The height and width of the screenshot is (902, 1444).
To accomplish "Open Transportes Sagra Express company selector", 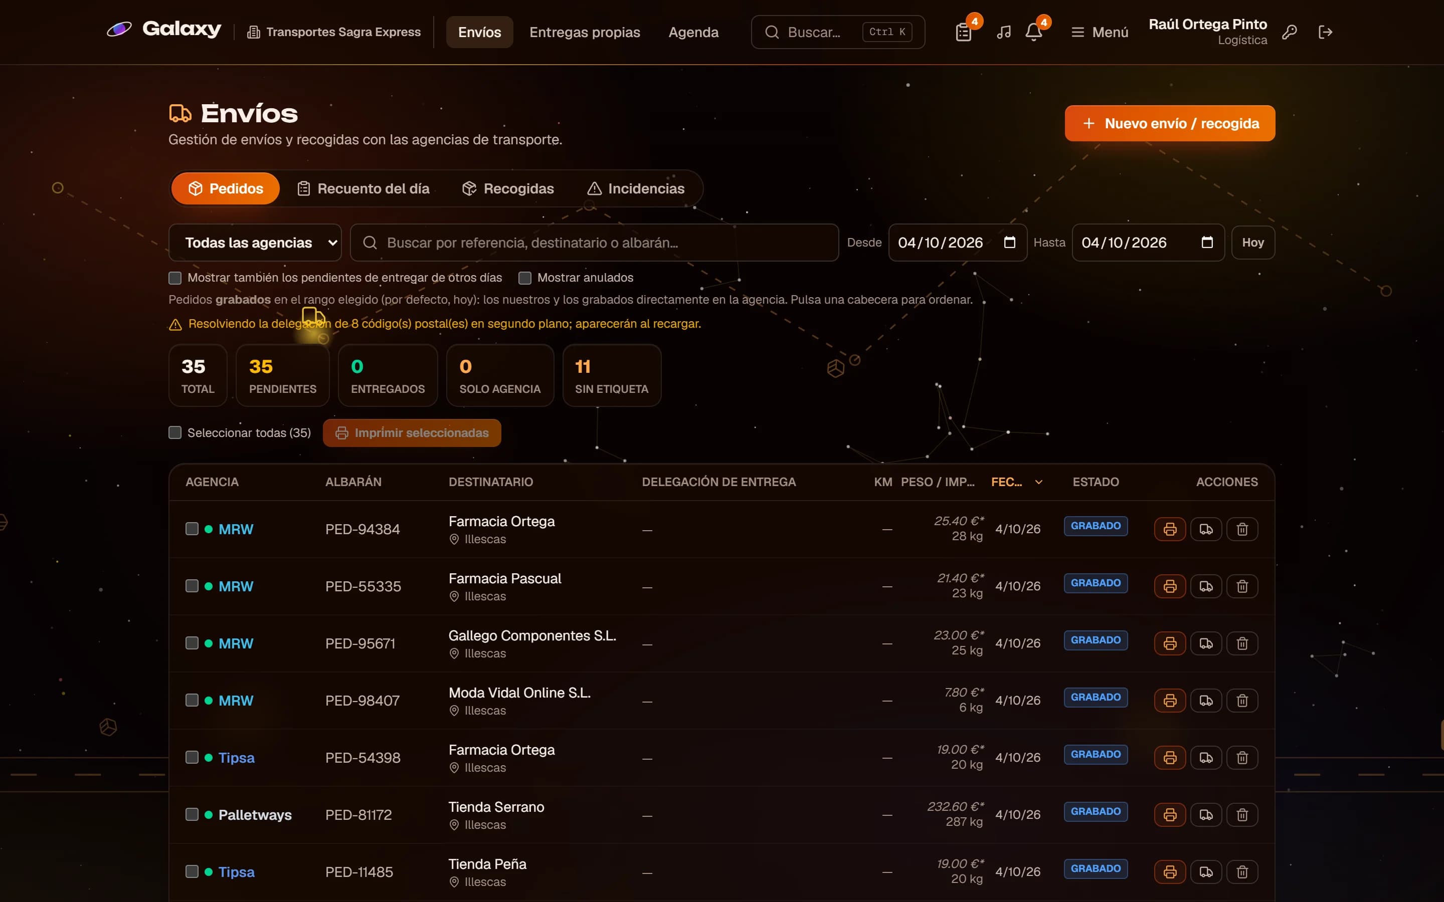I will pyautogui.click(x=334, y=32).
